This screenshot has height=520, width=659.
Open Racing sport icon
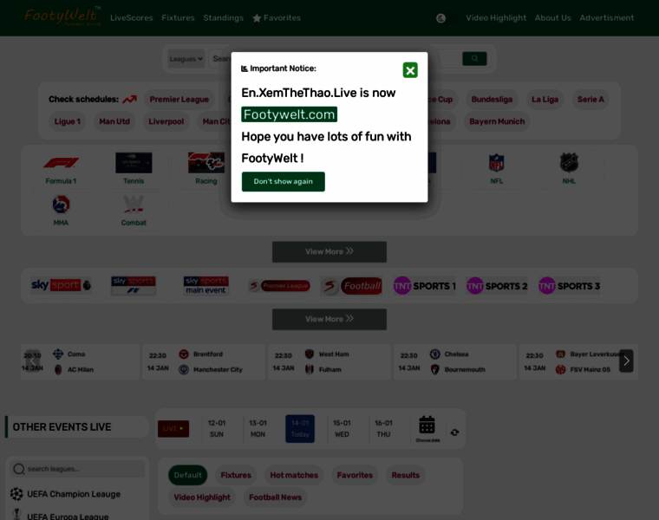pos(206,168)
